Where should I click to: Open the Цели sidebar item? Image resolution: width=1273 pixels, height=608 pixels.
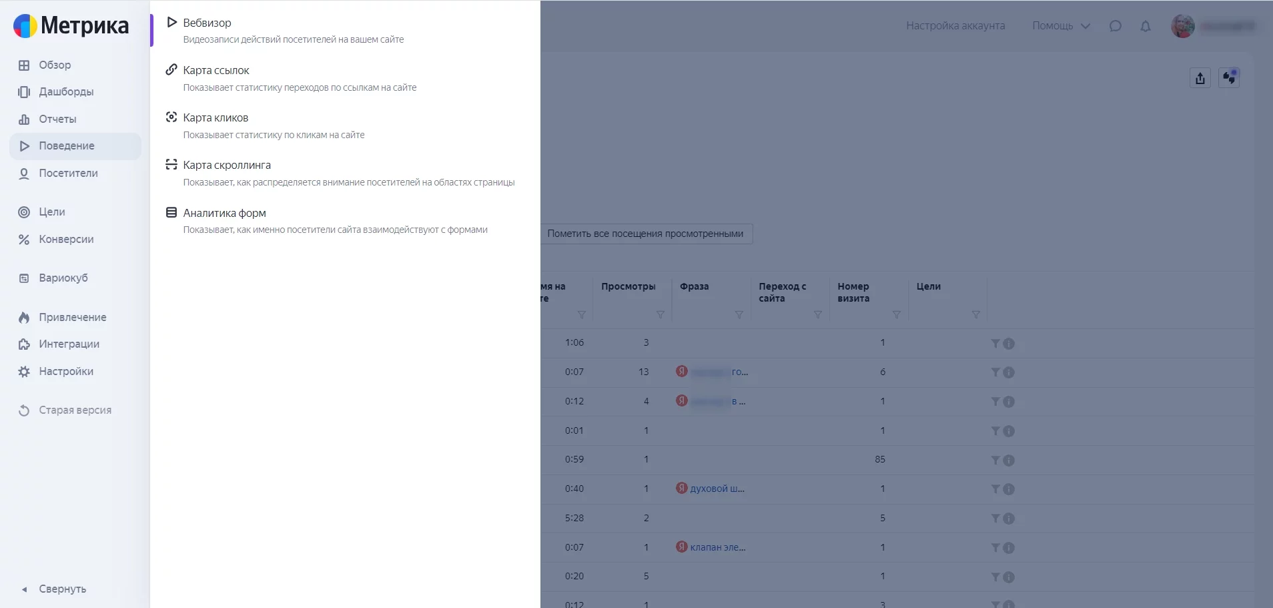[x=52, y=212]
